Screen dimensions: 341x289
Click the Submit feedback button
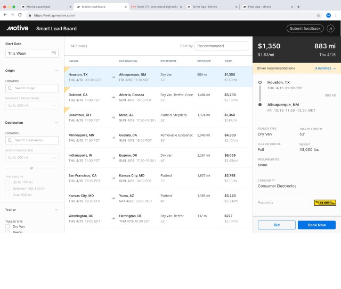[305, 28]
